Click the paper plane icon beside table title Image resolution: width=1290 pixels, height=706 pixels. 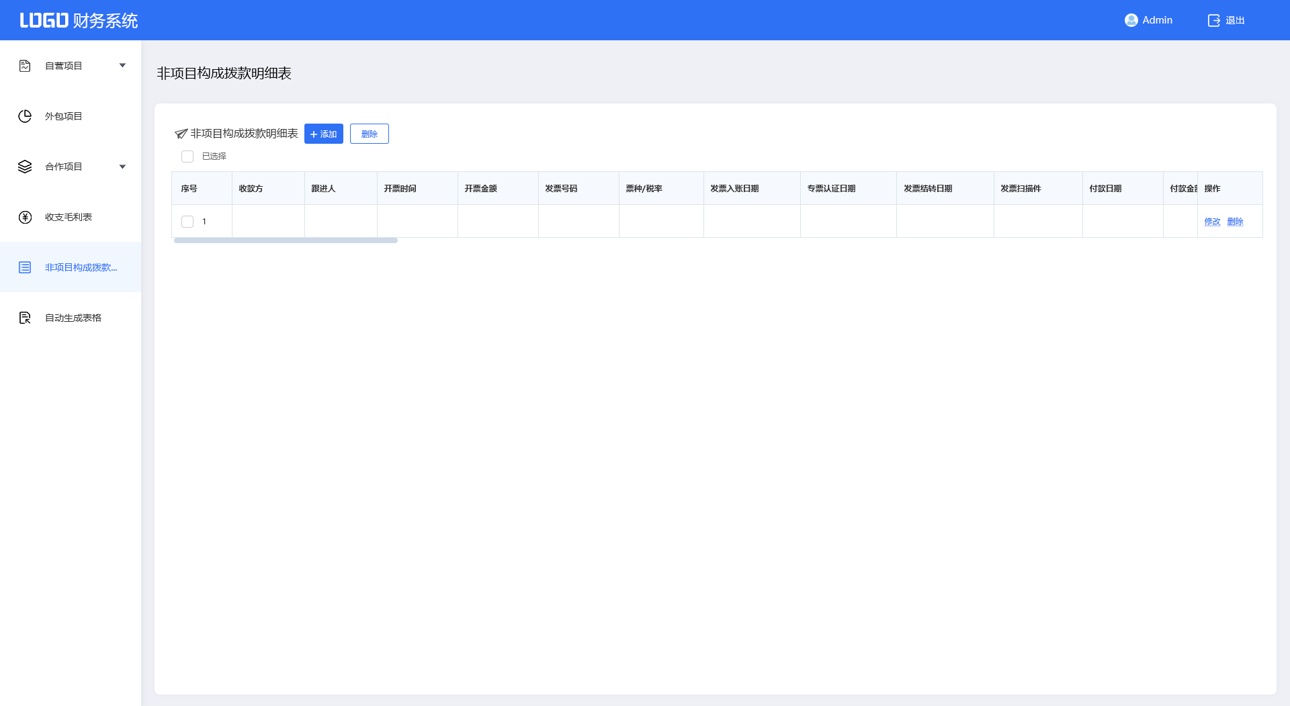181,134
